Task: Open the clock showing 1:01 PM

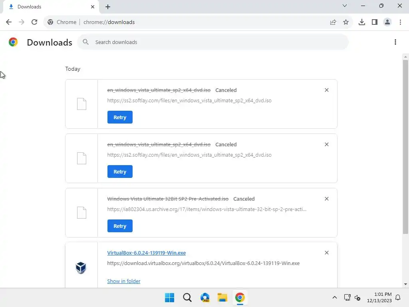Action: pos(379,297)
